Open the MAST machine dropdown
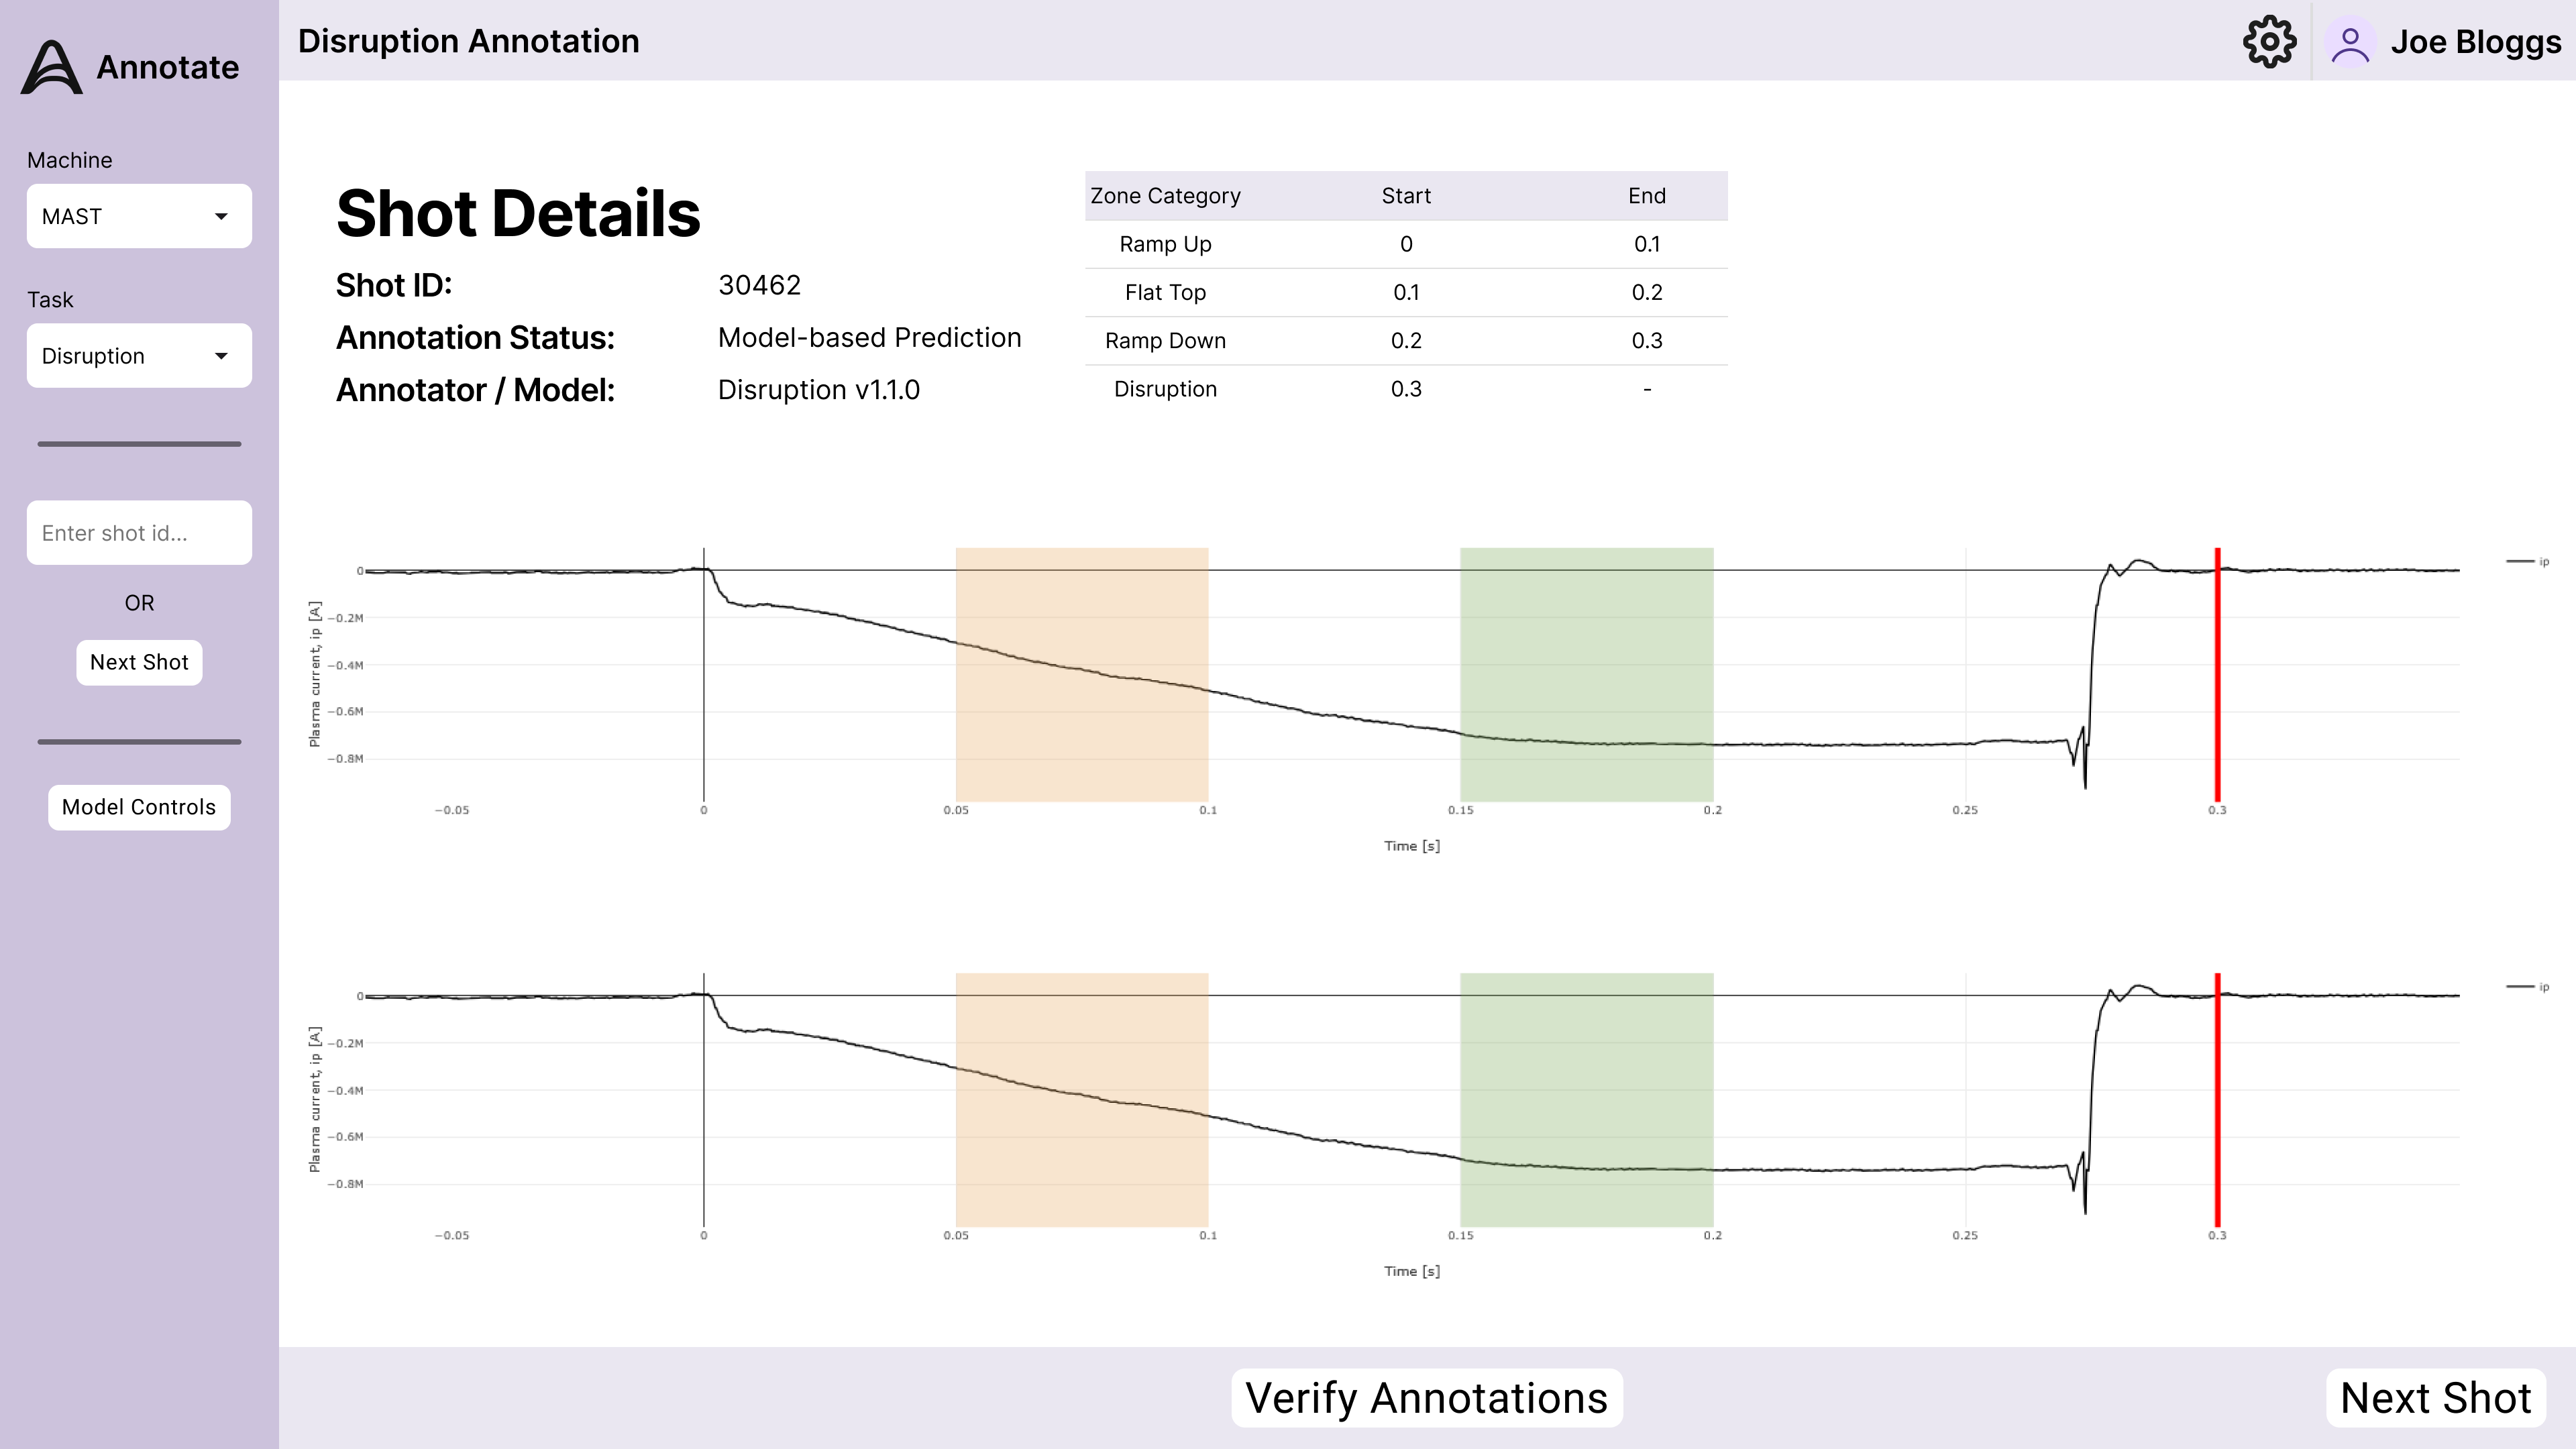The height and width of the screenshot is (1449, 2576). 139,216
